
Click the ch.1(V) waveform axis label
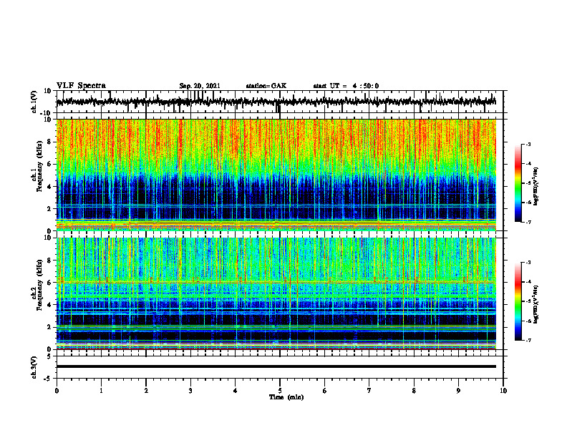tap(34, 102)
